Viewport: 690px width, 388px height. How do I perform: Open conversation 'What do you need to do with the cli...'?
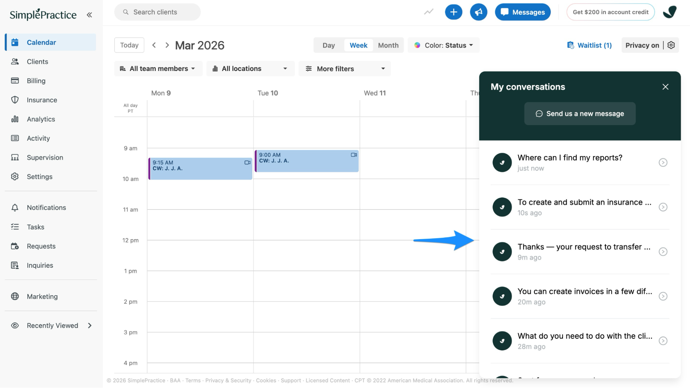coord(580,341)
